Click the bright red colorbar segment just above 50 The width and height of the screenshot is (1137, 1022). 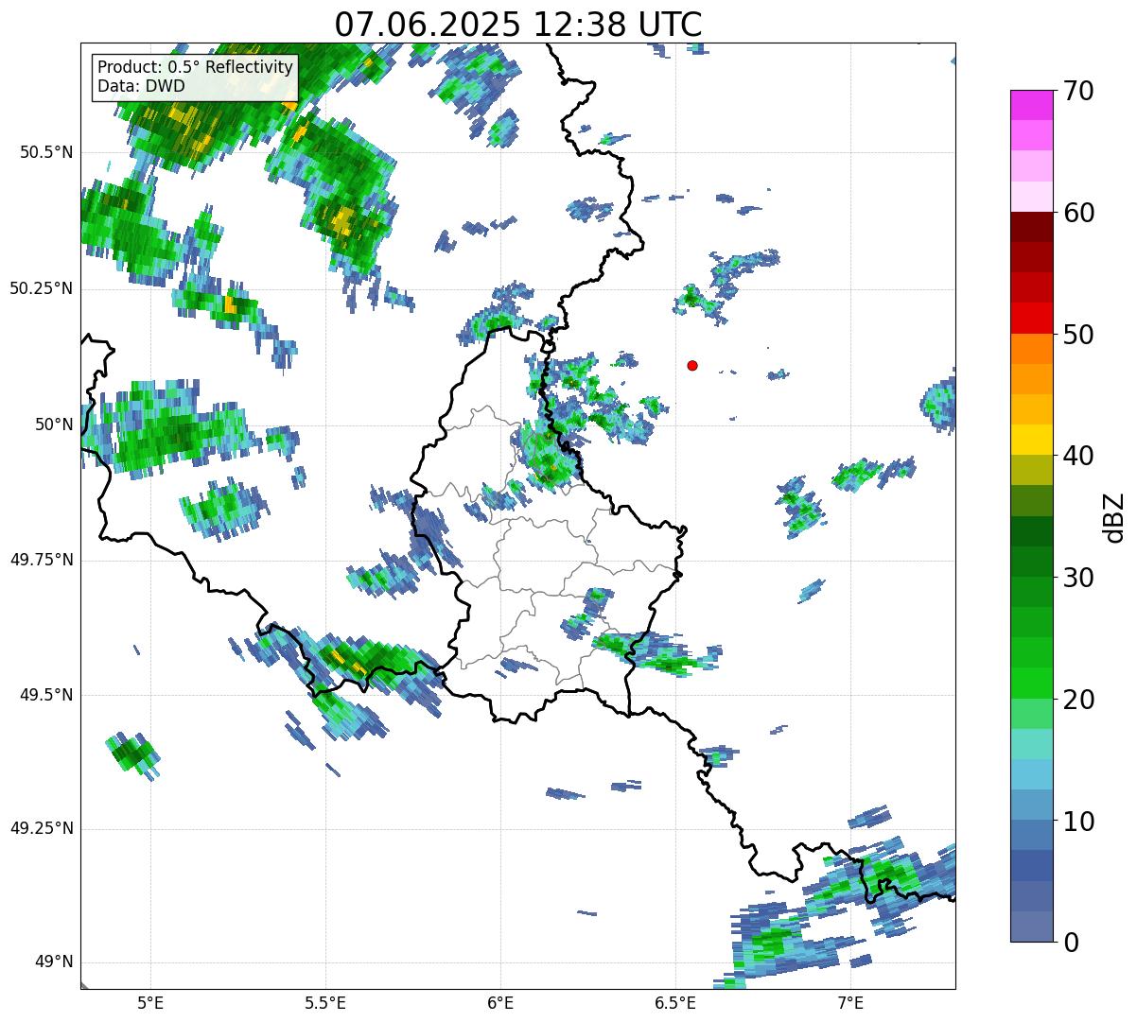point(1031,318)
